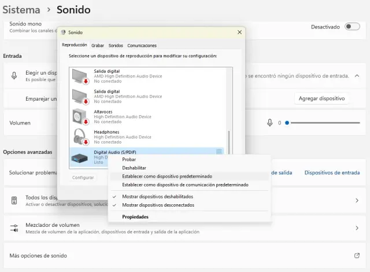Click the microphone volume icon
This screenshot has width=370, height=272.
(269, 123)
